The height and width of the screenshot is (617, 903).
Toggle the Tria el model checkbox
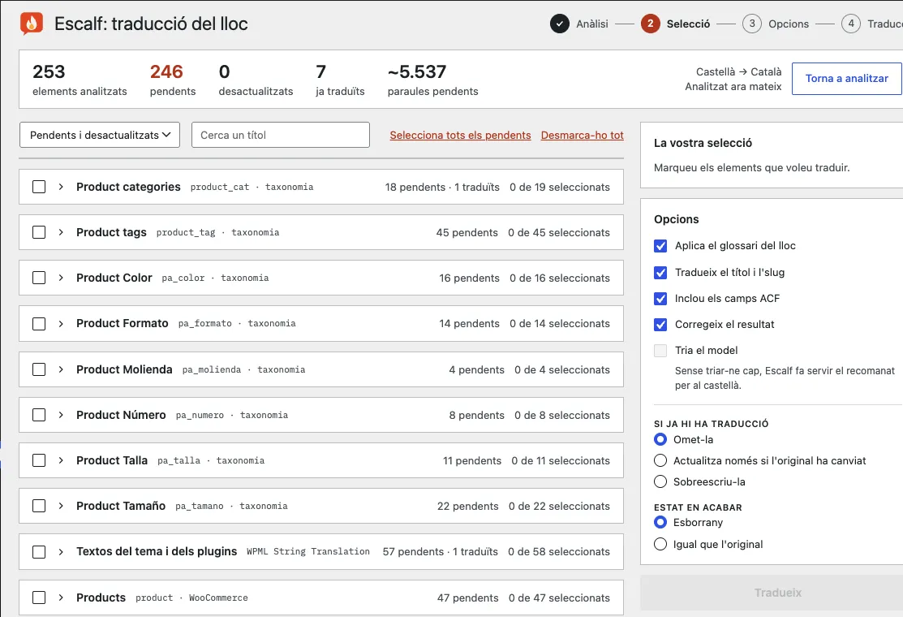pos(660,350)
